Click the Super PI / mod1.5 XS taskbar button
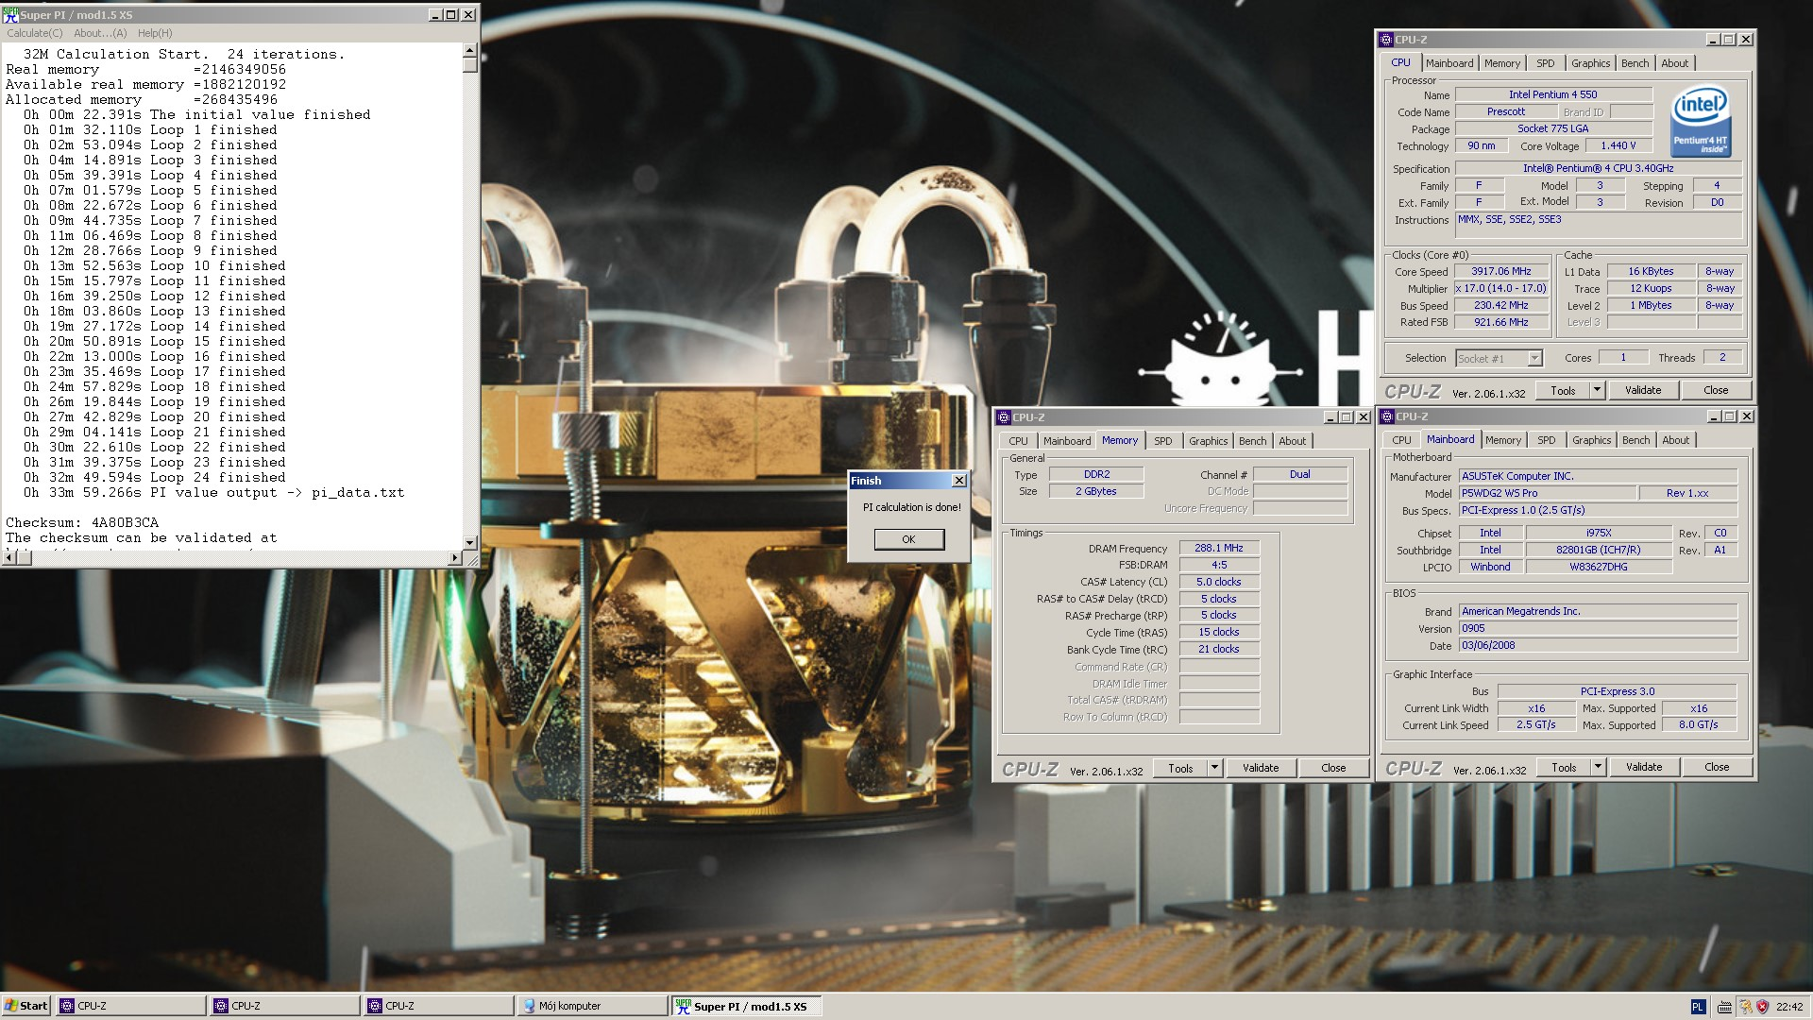 point(747,1006)
